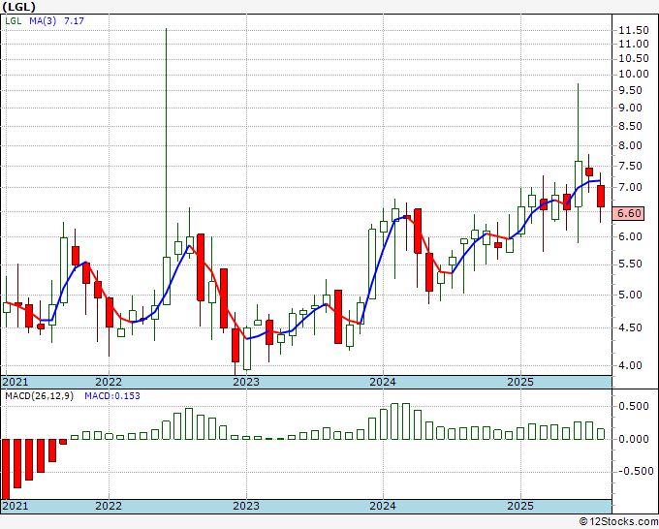
Task: Click the 8.00 price axis label
Action: 631,145
